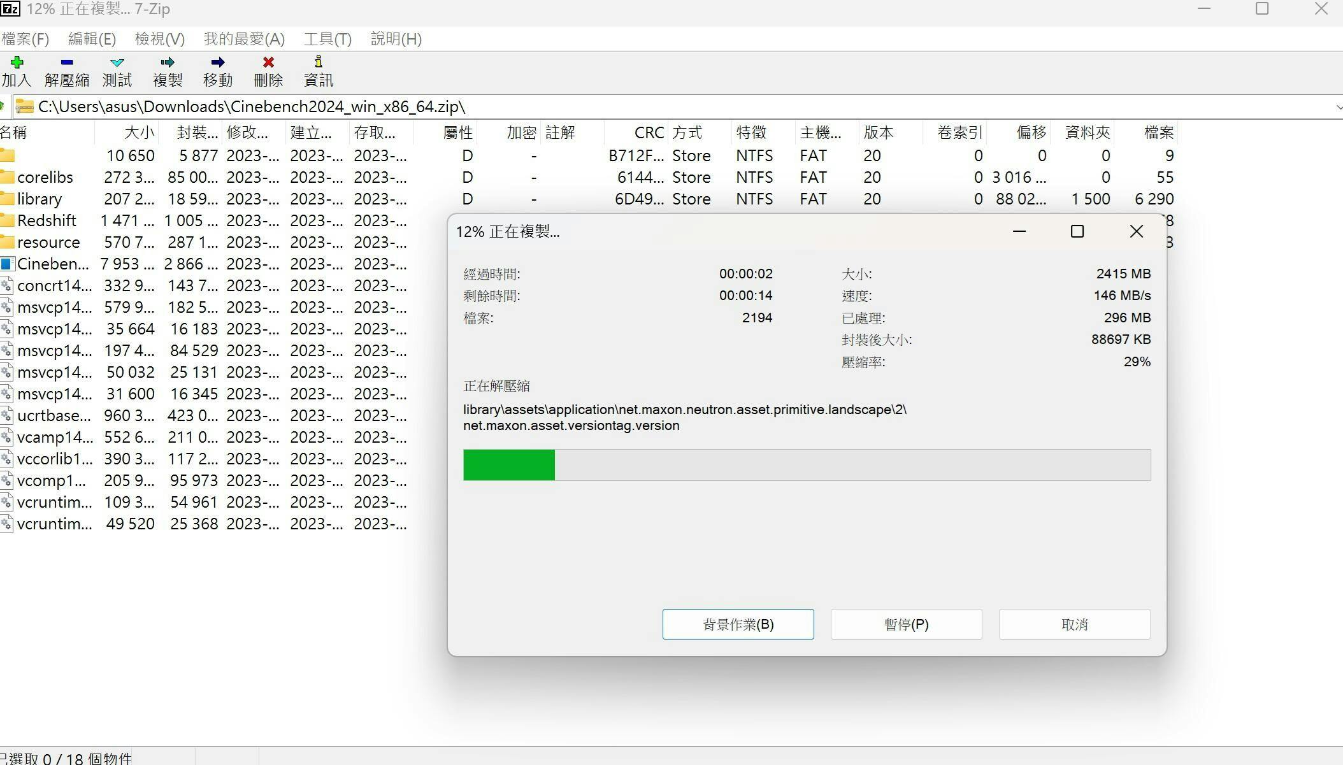The image size is (1343, 765).
Task: Select the unnamed folder icon in the first row
Action: (x=8, y=155)
